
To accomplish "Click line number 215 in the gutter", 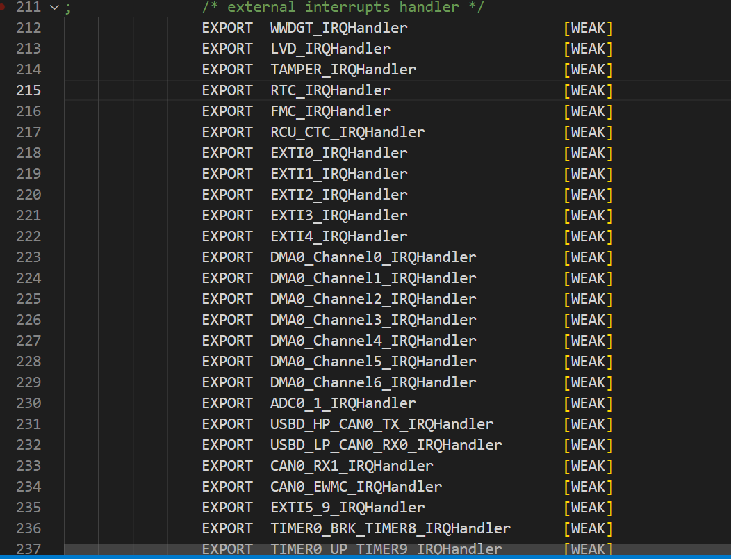I will (x=28, y=90).
